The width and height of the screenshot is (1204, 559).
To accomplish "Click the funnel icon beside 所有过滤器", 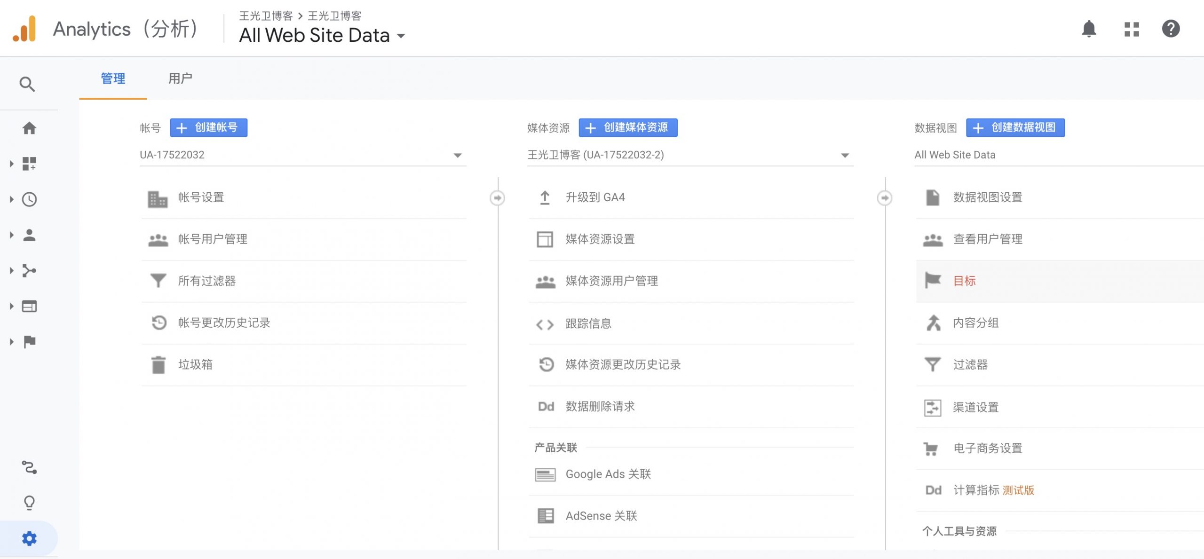I will [158, 281].
